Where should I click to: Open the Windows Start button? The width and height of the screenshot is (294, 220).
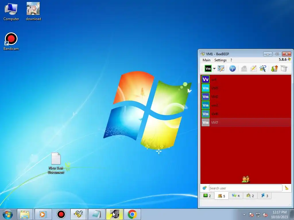(x=8, y=214)
